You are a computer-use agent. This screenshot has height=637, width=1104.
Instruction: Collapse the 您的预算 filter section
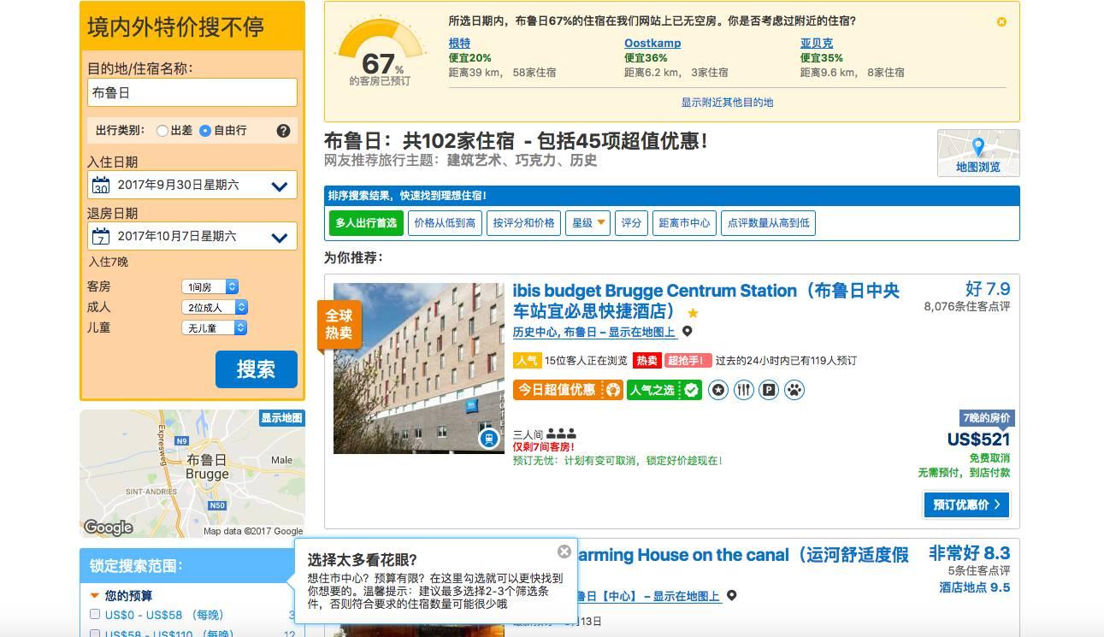95,595
